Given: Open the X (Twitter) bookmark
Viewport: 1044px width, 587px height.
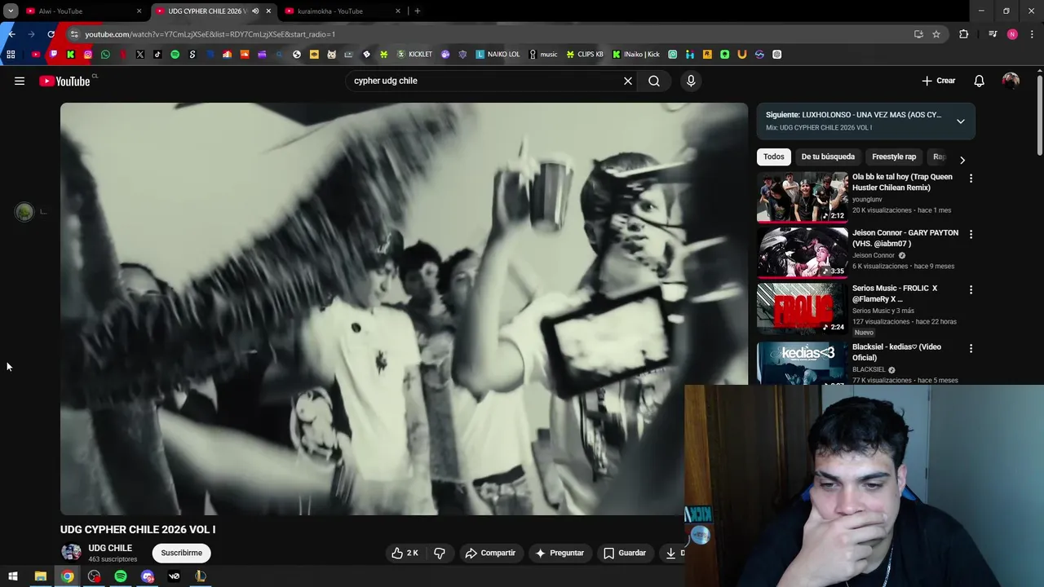Looking at the screenshot, I should [x=140, y=55].
